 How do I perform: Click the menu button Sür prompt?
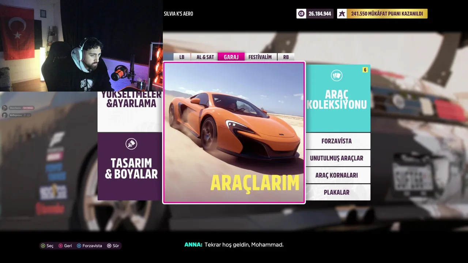click(113, 246)
